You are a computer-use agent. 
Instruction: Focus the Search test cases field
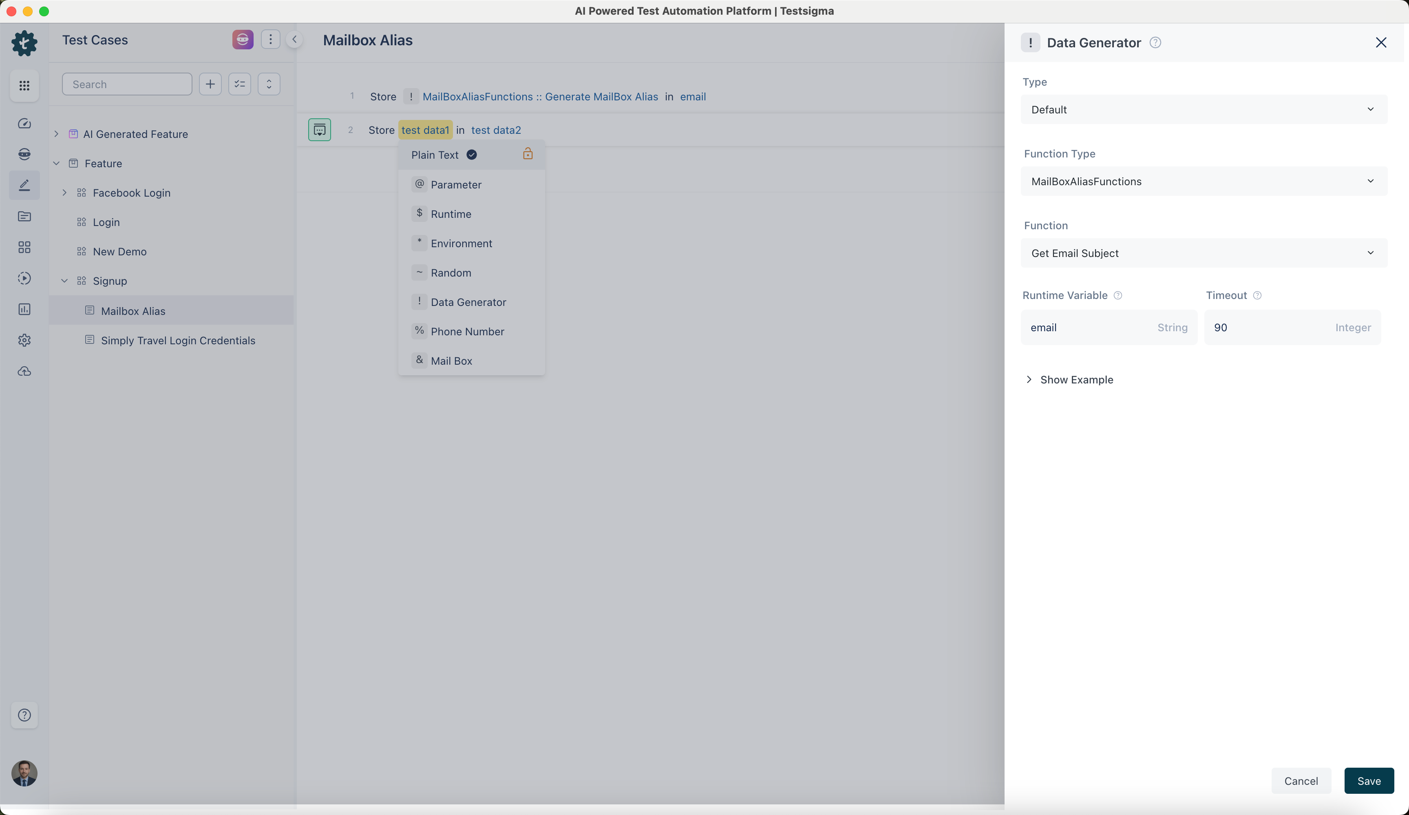127,84
